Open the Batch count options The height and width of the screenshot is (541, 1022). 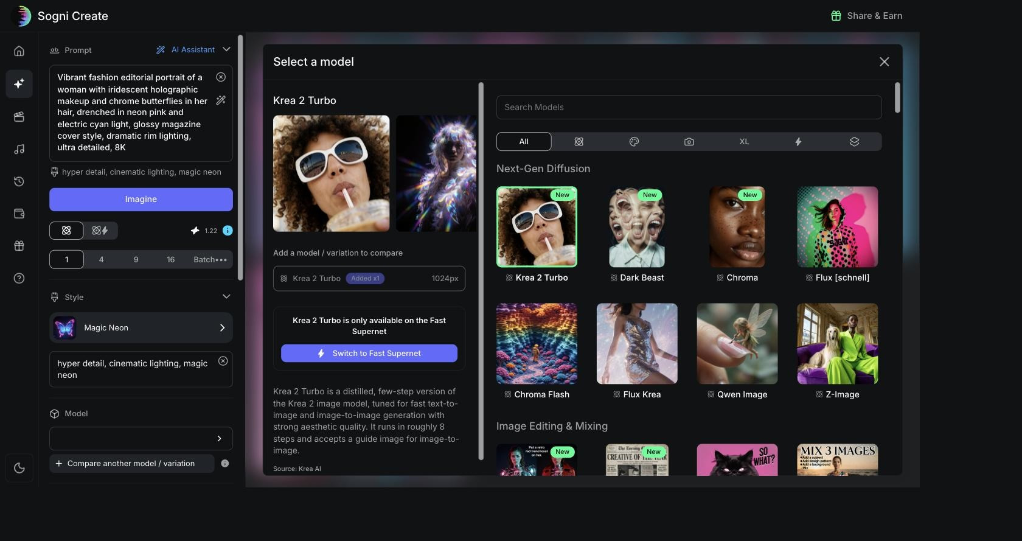tap(210, 260)
